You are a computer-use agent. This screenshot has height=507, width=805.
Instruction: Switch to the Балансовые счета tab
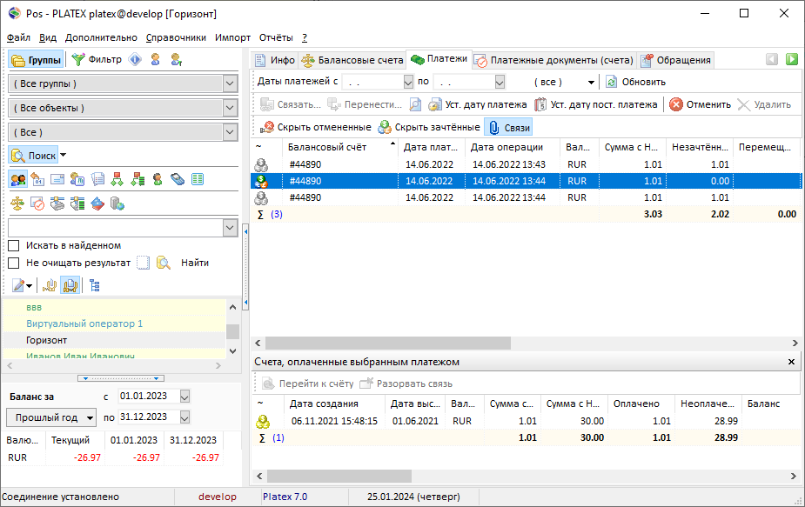pyautogui.click(x=352, y=60)
